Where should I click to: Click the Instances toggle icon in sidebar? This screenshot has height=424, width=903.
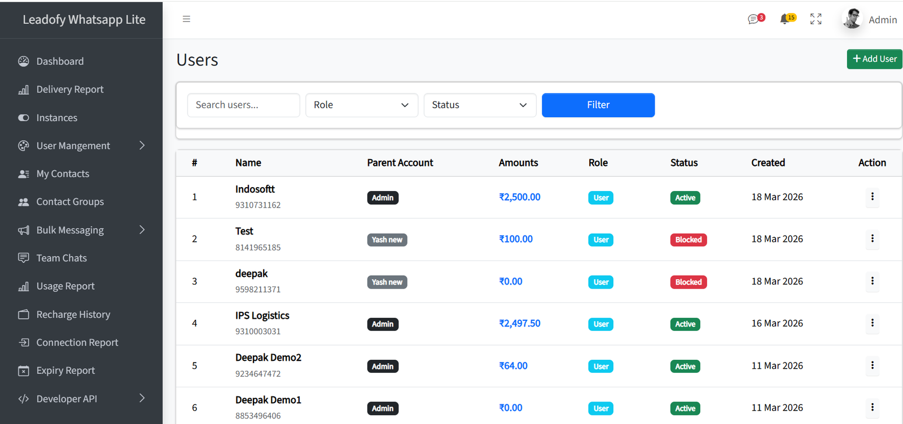tap(23, 118)
